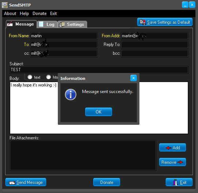Click the 'Subject:' label
The image size is (198, 193).
(16, 64)
